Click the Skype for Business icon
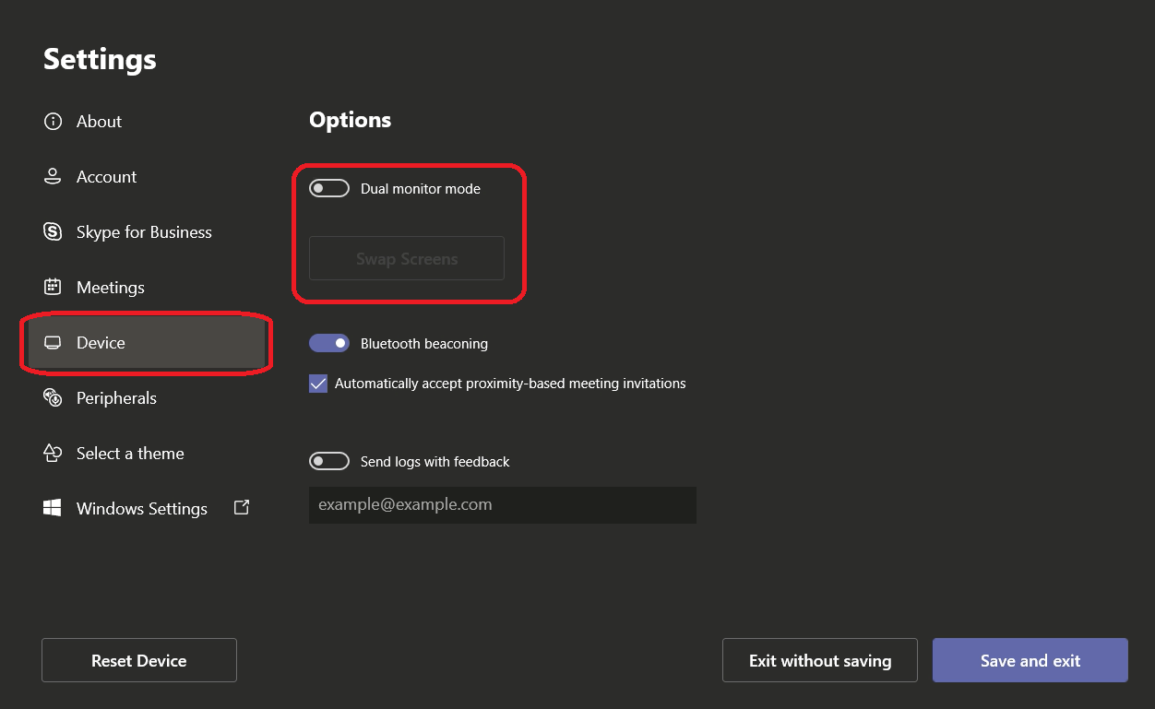1155x709 pixels. click(x=53, y=231)
